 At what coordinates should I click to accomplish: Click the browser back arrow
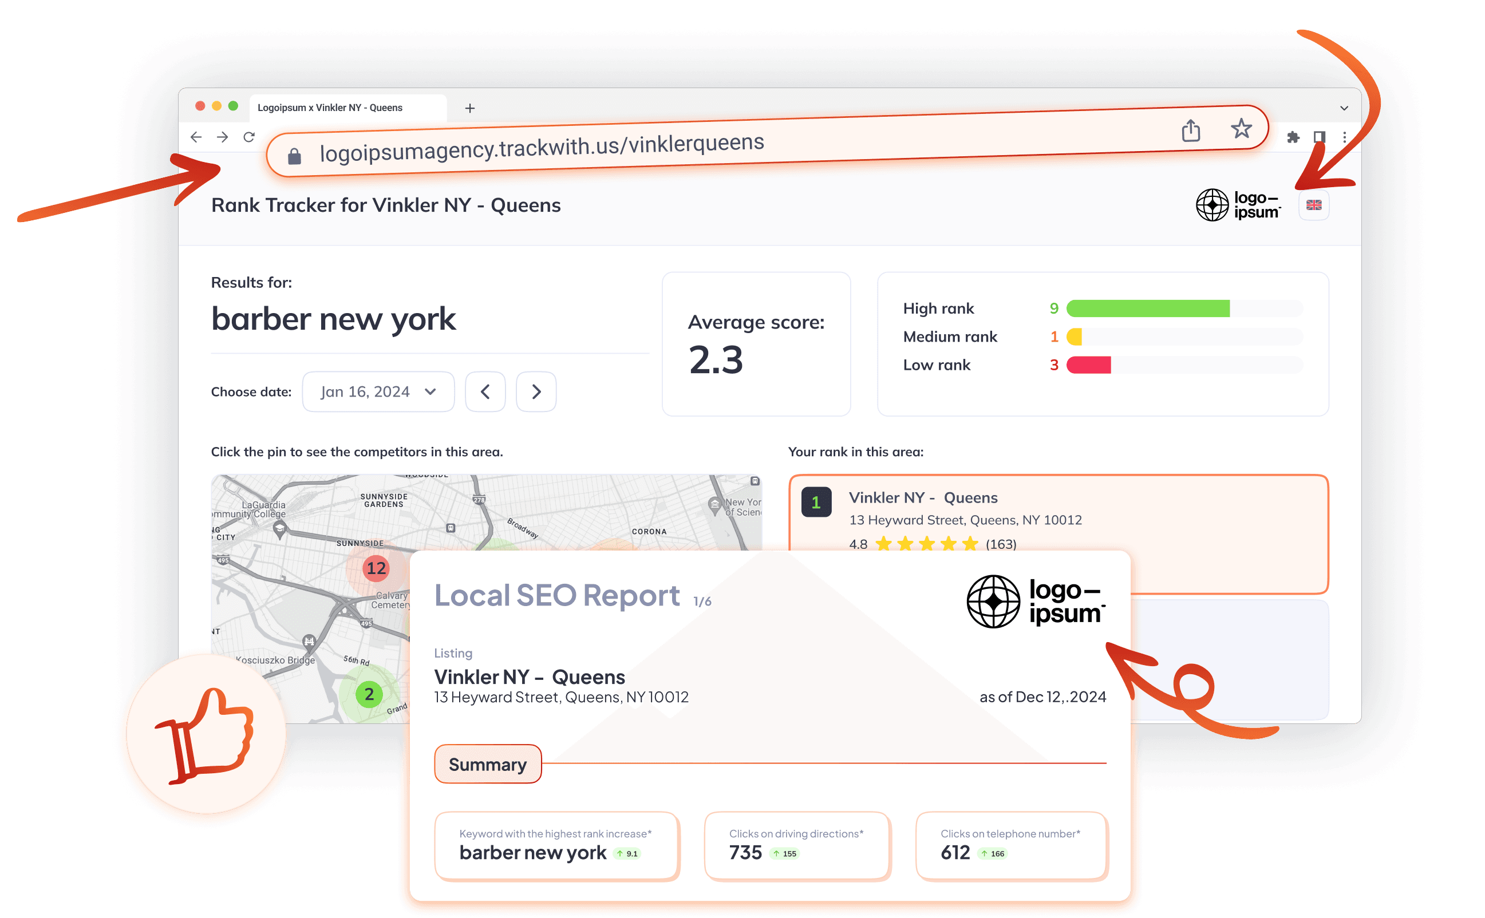196,137
